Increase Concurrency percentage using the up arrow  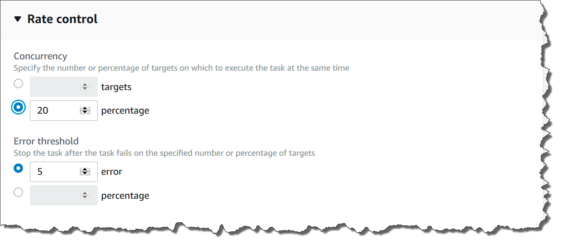85,108
